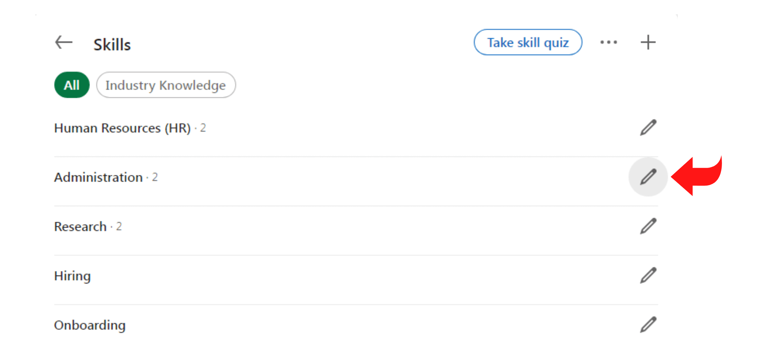Open the edit pencil for Hiring
The height and width of the screenshot is (357, 769).
tap(648, 276)
